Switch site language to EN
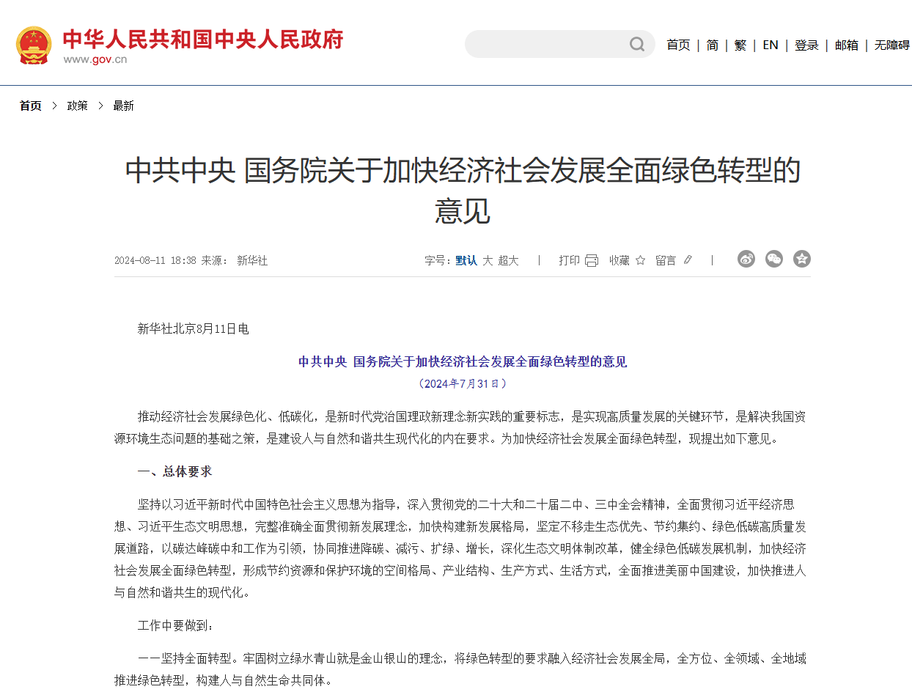 point(770,45)
